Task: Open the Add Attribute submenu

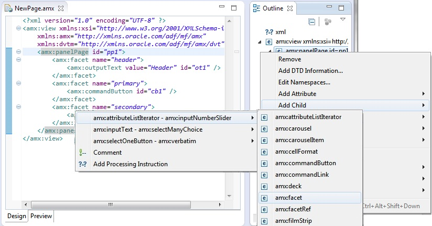Action: point(345,94)
